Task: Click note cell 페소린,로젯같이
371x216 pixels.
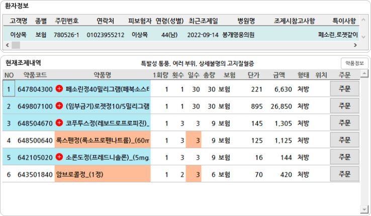Action: coord(338,35)
